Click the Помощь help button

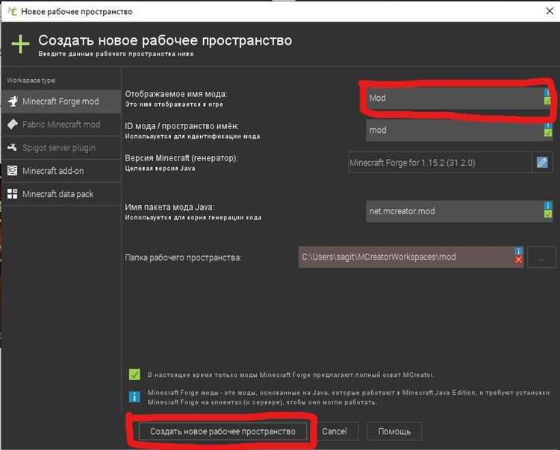point(394,431)
